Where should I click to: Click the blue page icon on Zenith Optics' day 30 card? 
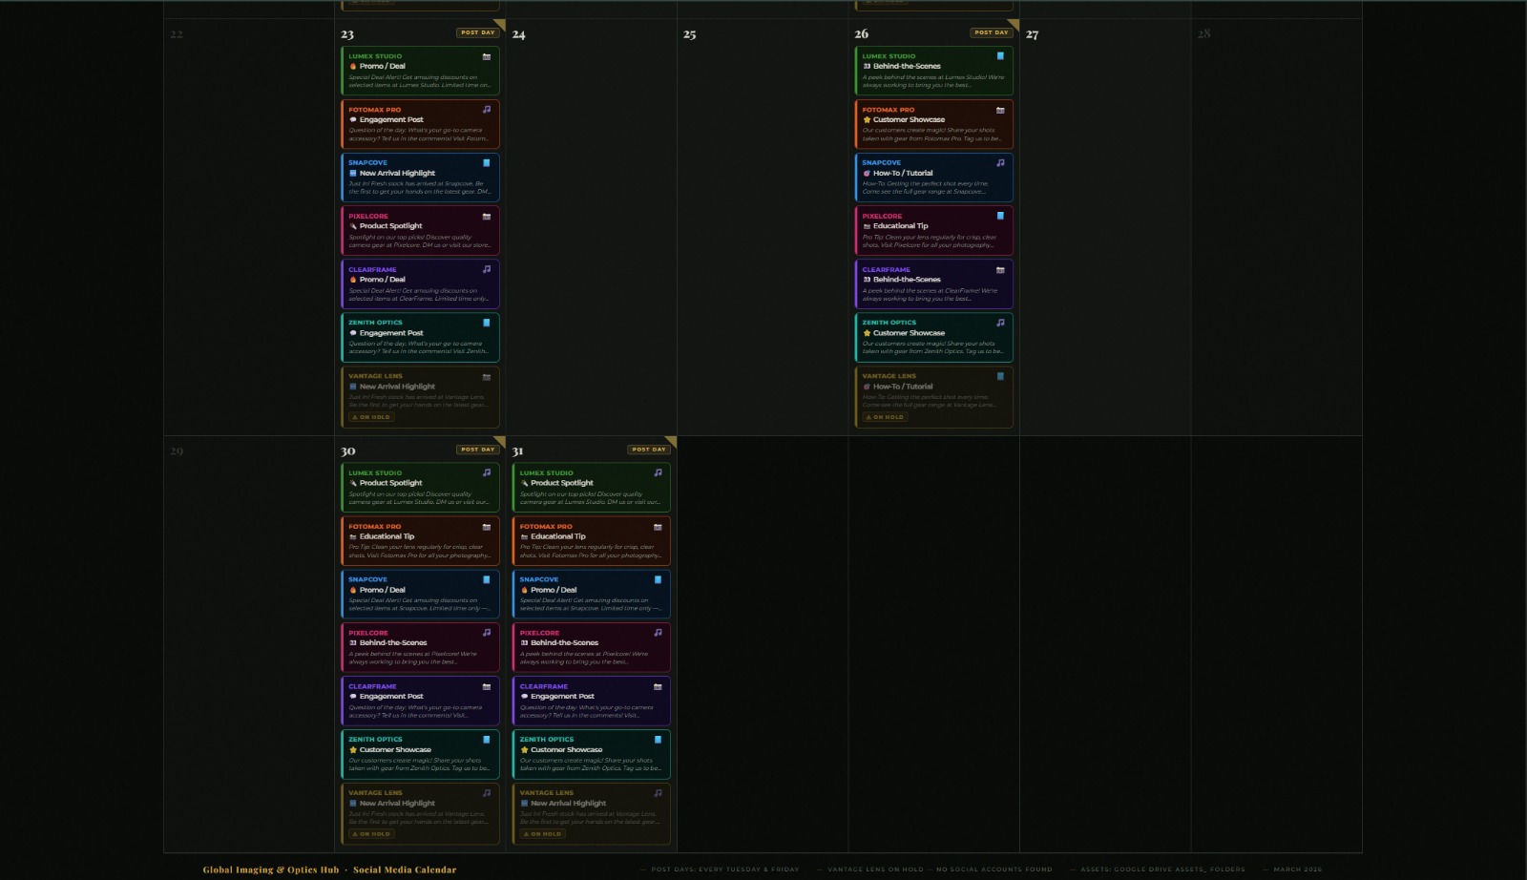486,739
